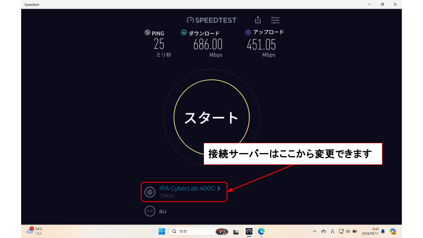Expand server list chevron beside IPA CyberLab
The height and width of the screenshot is (238, 423).
(x=219, y=188)
